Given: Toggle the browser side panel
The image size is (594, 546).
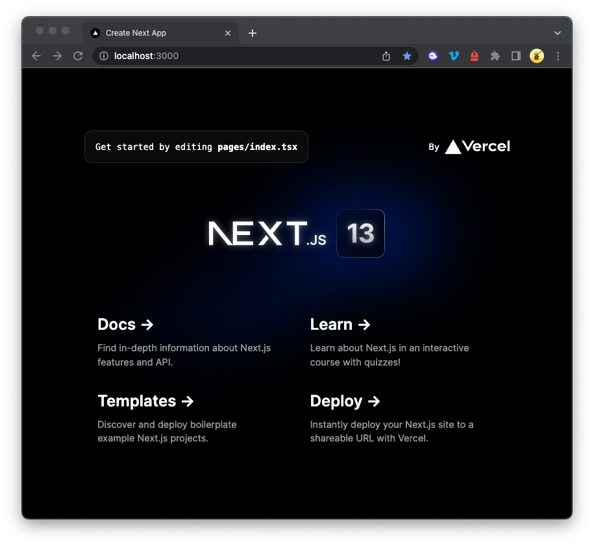Looking at the screenshot, I should (x=516, y=56).
